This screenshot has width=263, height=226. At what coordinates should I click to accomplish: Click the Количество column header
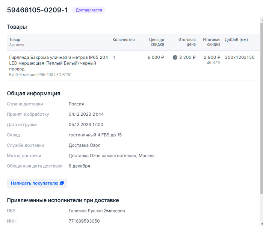[123, 40]
